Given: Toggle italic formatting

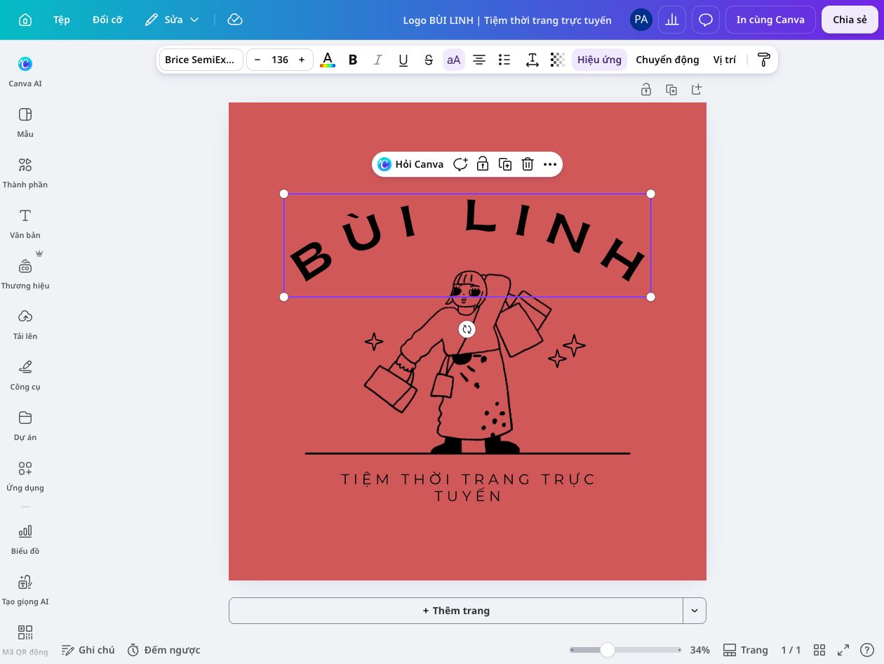Looking at the screenshot, I should point(378,60).
